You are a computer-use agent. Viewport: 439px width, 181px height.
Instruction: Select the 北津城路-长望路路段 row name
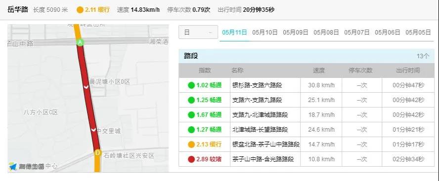tap(260, 130)
